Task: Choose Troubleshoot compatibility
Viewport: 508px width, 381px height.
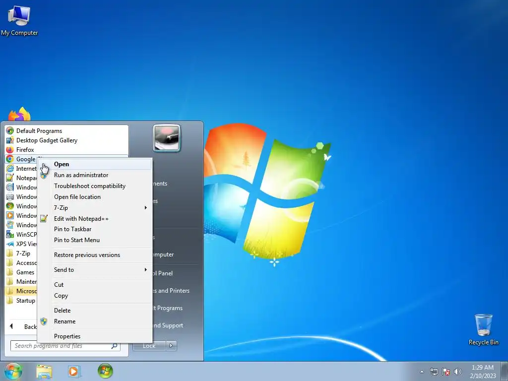Action: click(x=95, y=186)
